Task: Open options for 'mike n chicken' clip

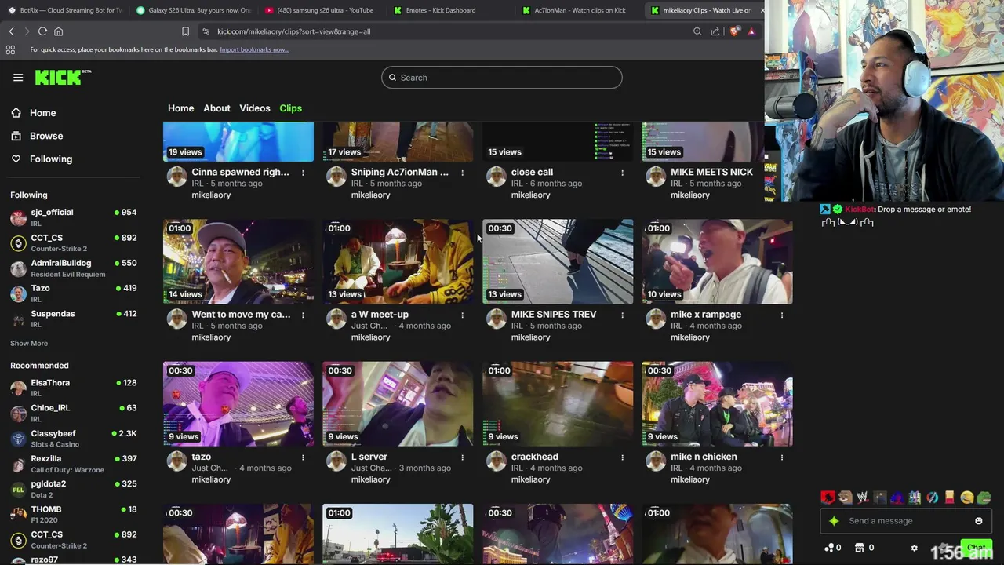Action: pos(781,457)
